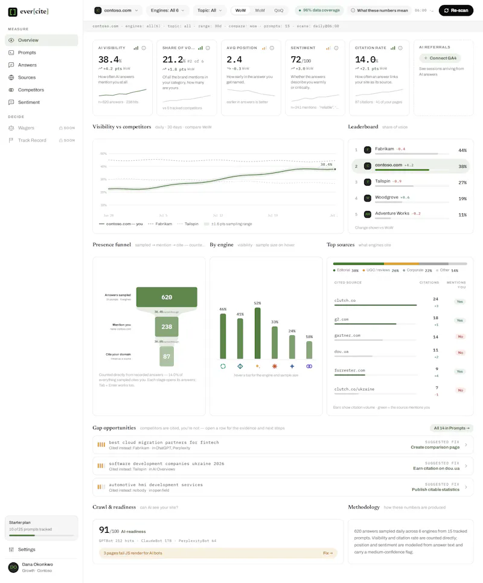This screenshot has height=583, width=483.
Task: Click the Fabrikam avatar in the leaderboard
Action: (368, 150)
